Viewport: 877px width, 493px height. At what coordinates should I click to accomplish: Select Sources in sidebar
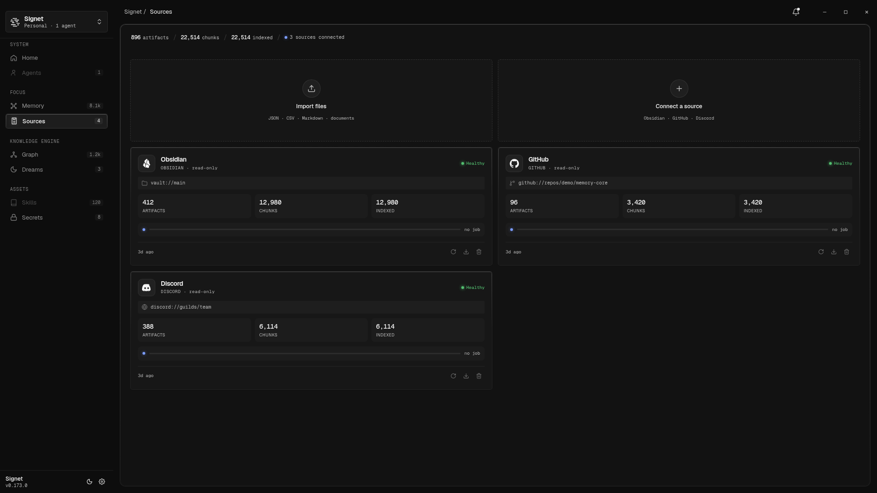pyautogui.click(x=57, y=121)
